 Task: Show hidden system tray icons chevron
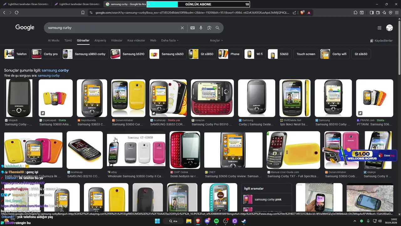[x=355, y=221]
